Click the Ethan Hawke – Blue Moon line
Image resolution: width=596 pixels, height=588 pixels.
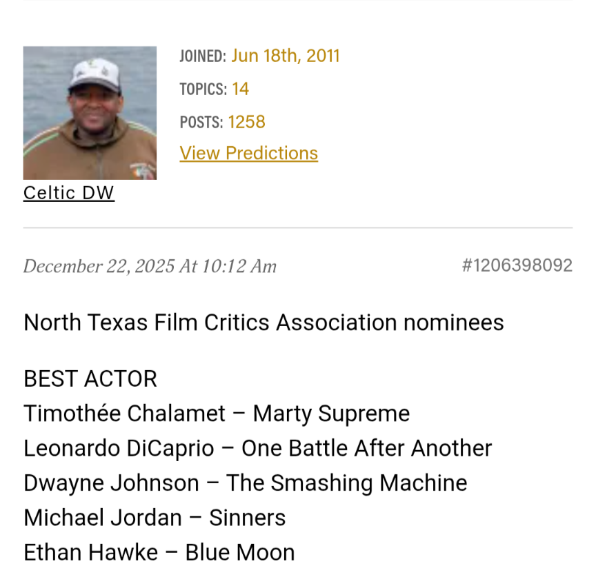pos(159,552)
